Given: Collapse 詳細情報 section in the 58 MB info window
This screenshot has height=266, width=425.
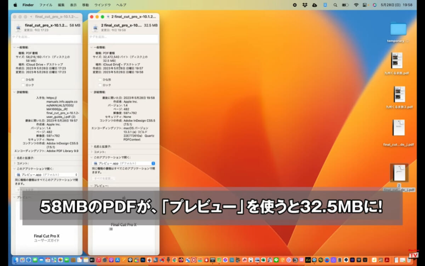Looking at the screenshot, I should tap(14, 92).
